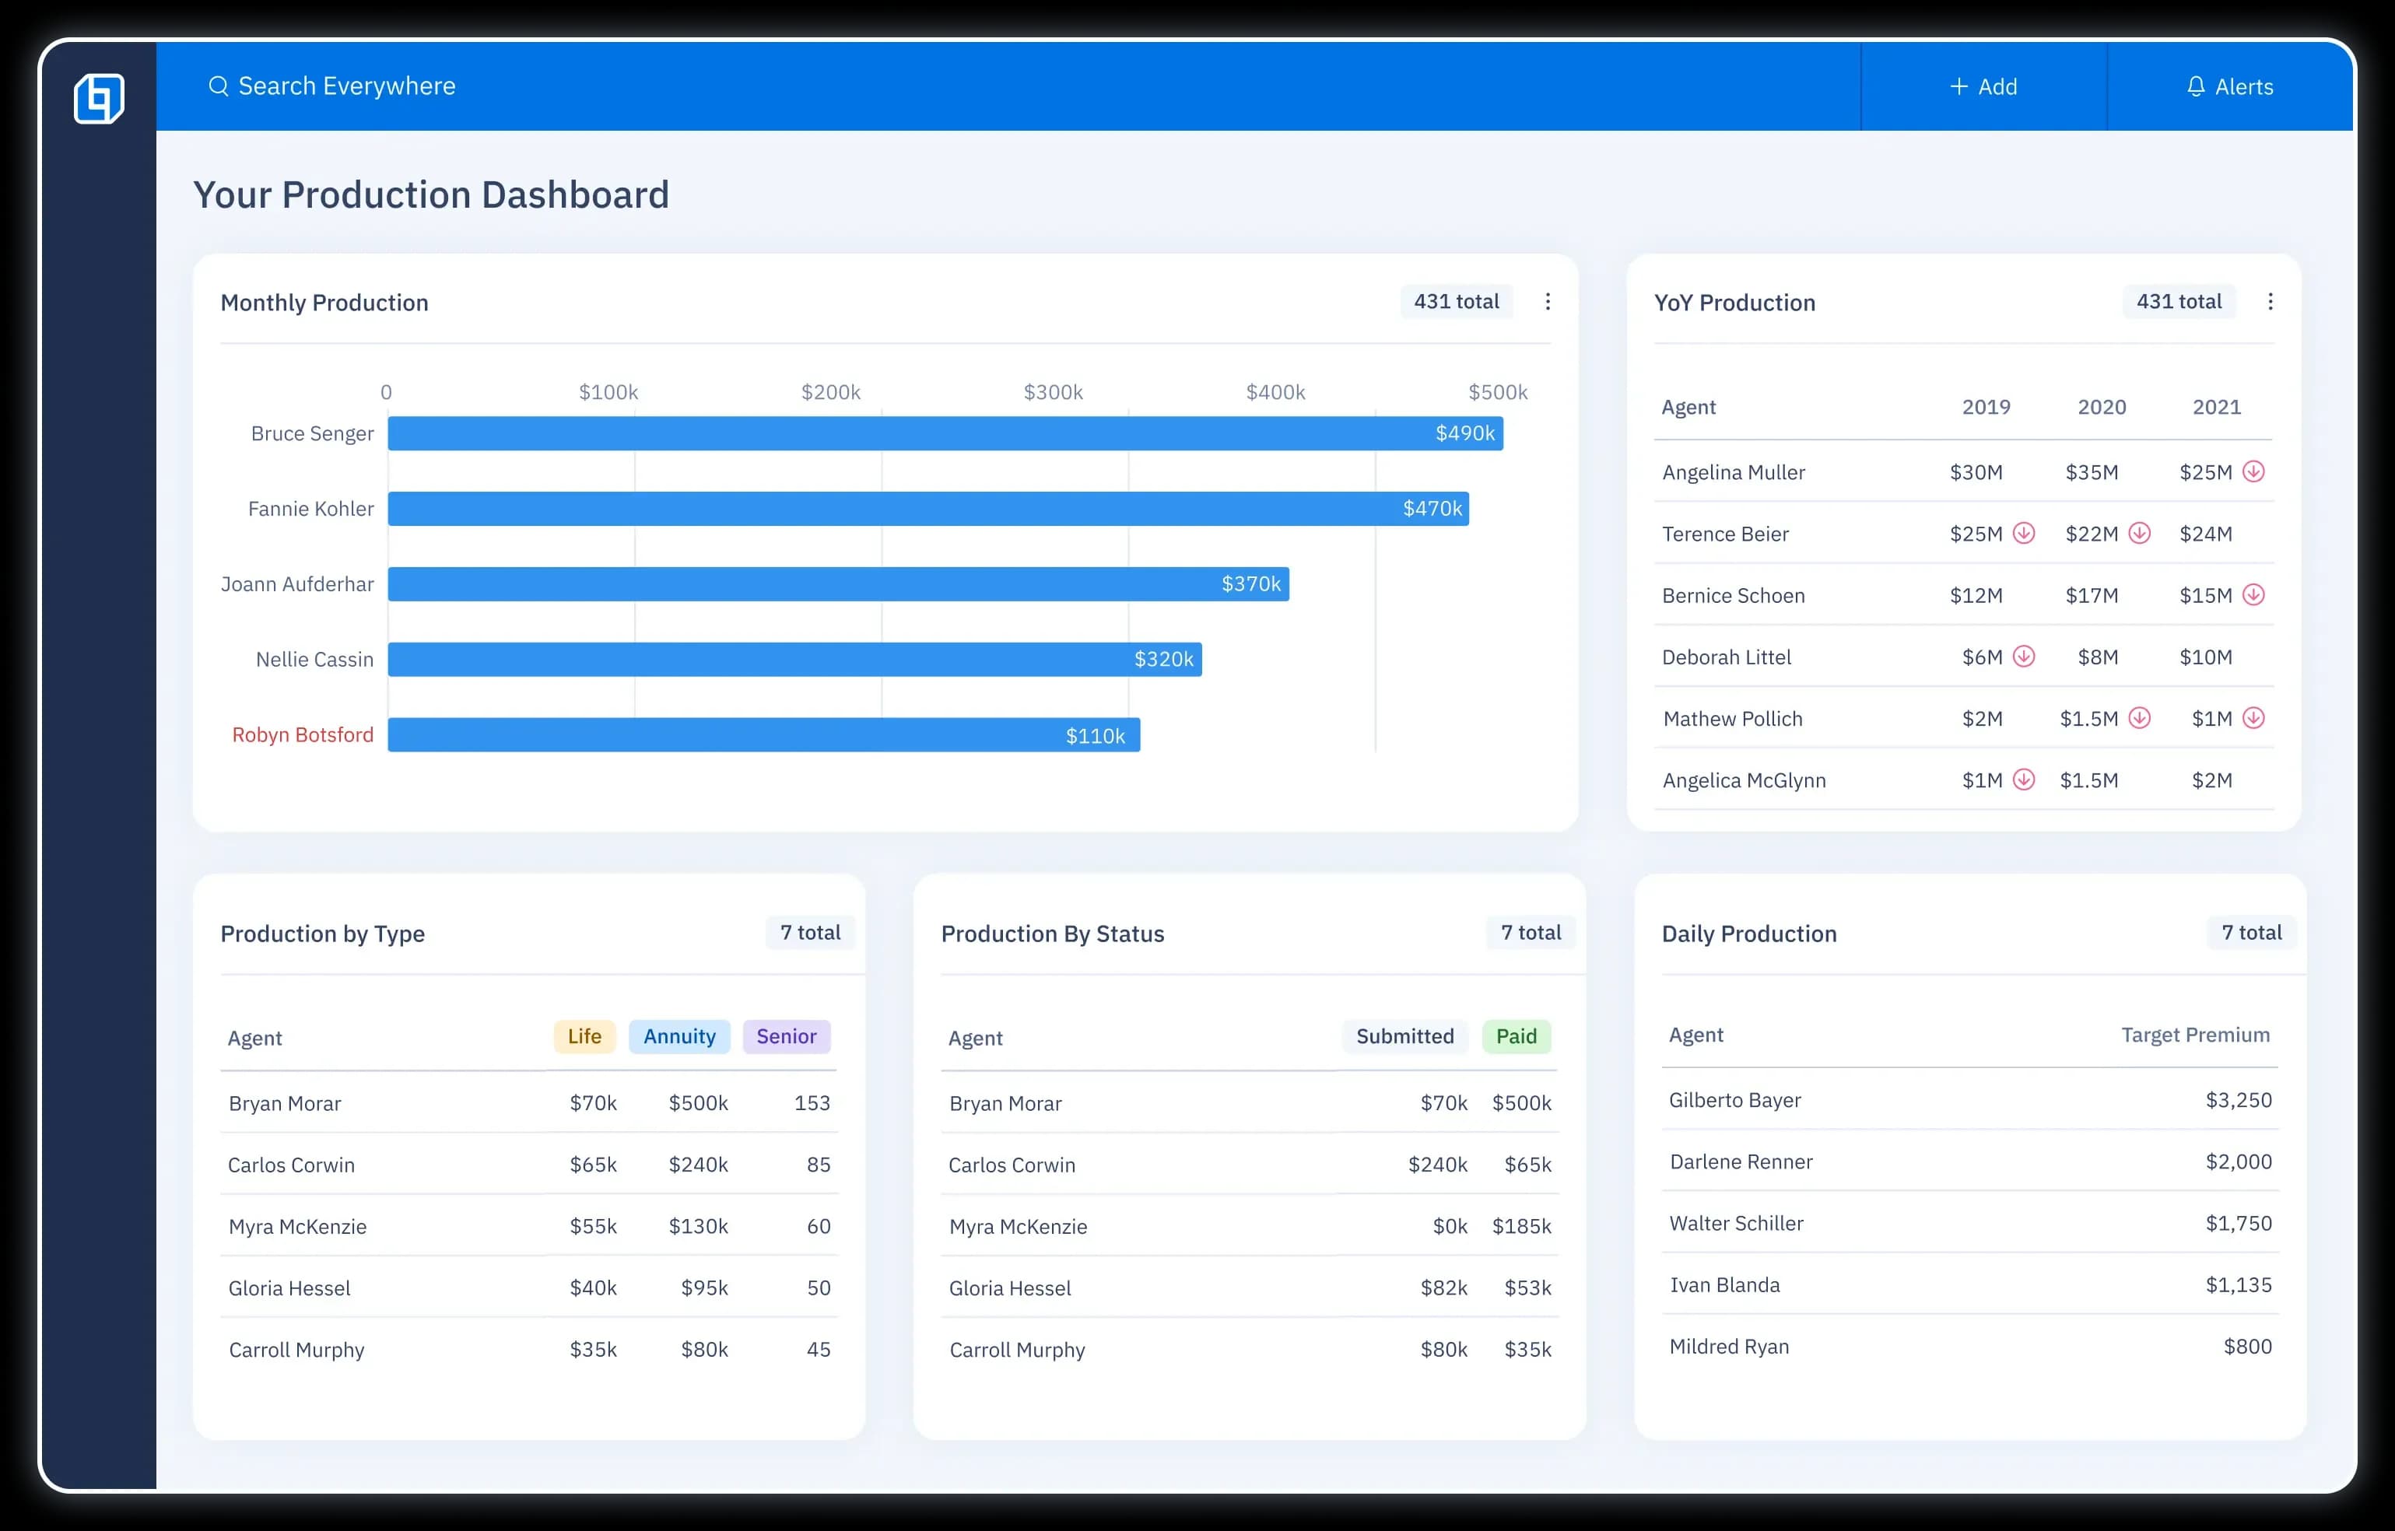The height and width of the screenshot is (1531, 2395).
Task: Click the decline arrow beside Bernice Schoen's $15M
Action: pyautogui.click(x=2255, y=594)
